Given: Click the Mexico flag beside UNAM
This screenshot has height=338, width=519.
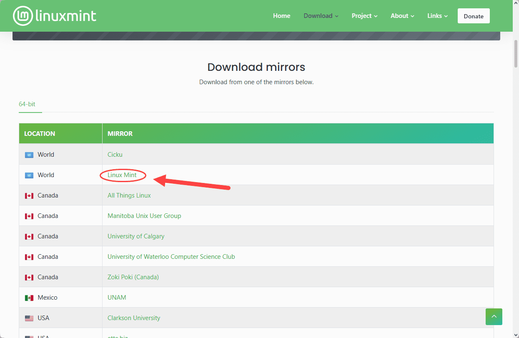Looking at the screenshot, I should pos(29,298).
